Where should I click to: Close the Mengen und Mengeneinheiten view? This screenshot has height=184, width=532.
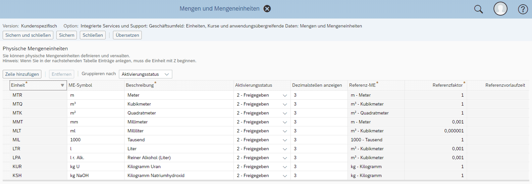(267, 9)
